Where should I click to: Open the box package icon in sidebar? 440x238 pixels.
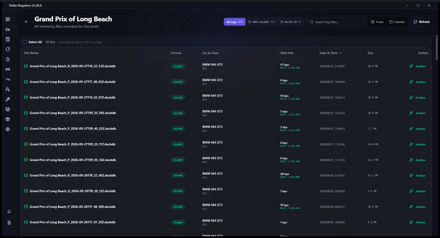click(8, 119)
